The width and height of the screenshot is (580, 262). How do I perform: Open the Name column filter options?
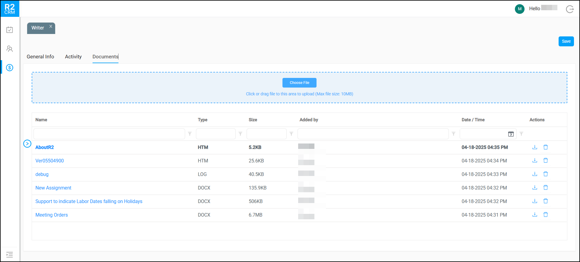(x=190, y=134)
